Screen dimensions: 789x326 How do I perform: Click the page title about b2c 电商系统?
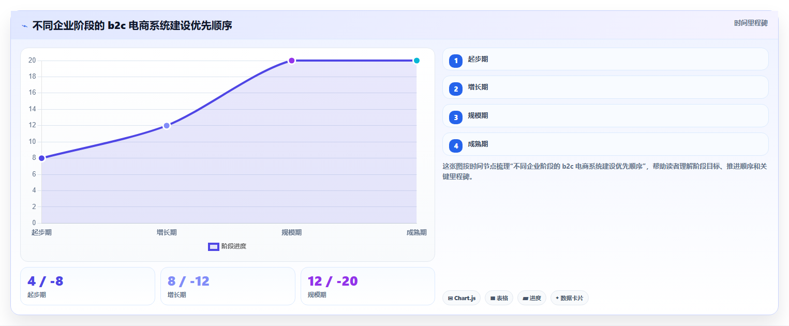click(x=132, y=25)
